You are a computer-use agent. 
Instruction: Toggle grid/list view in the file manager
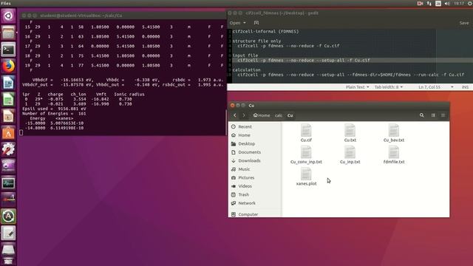pyautogui.click(x=433, y=115)
